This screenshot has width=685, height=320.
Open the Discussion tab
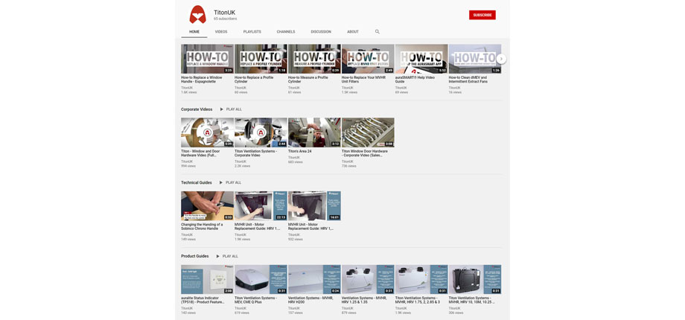pos(321,32)
